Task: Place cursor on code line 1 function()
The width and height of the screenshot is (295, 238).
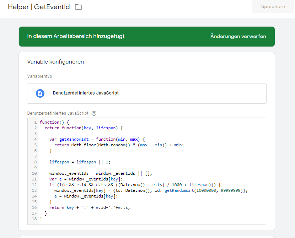Action: click(x=57, y=122)
